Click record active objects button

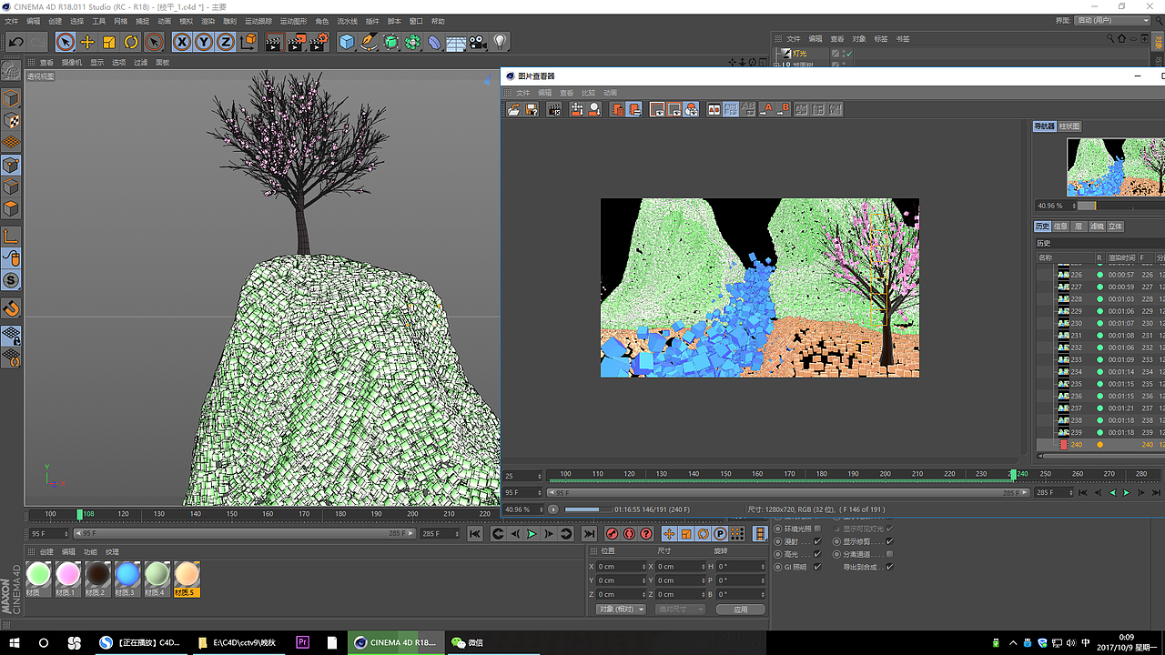tap(613, 534)
